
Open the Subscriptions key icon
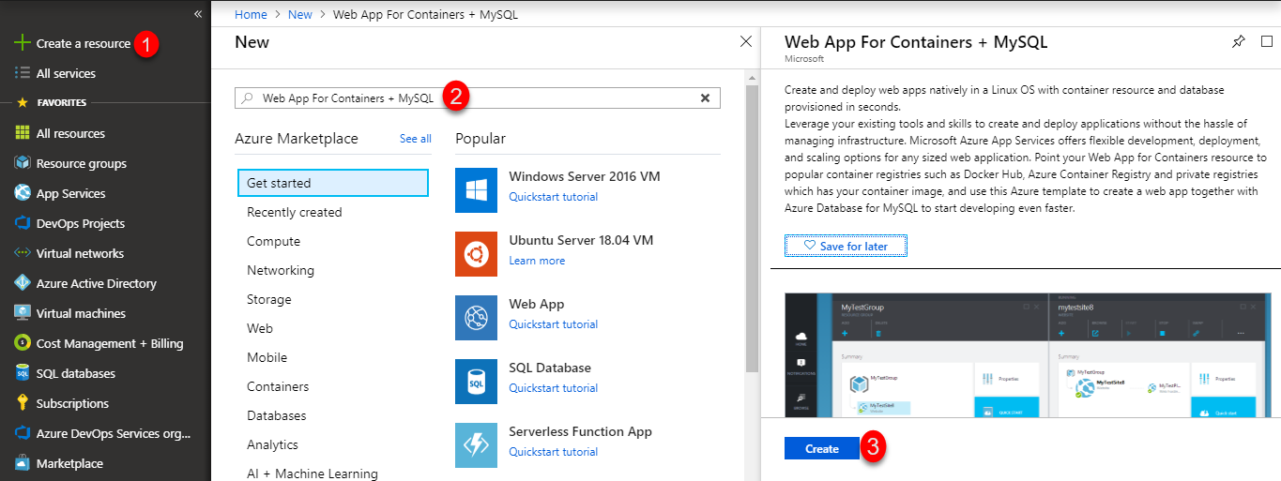(23, 403)
